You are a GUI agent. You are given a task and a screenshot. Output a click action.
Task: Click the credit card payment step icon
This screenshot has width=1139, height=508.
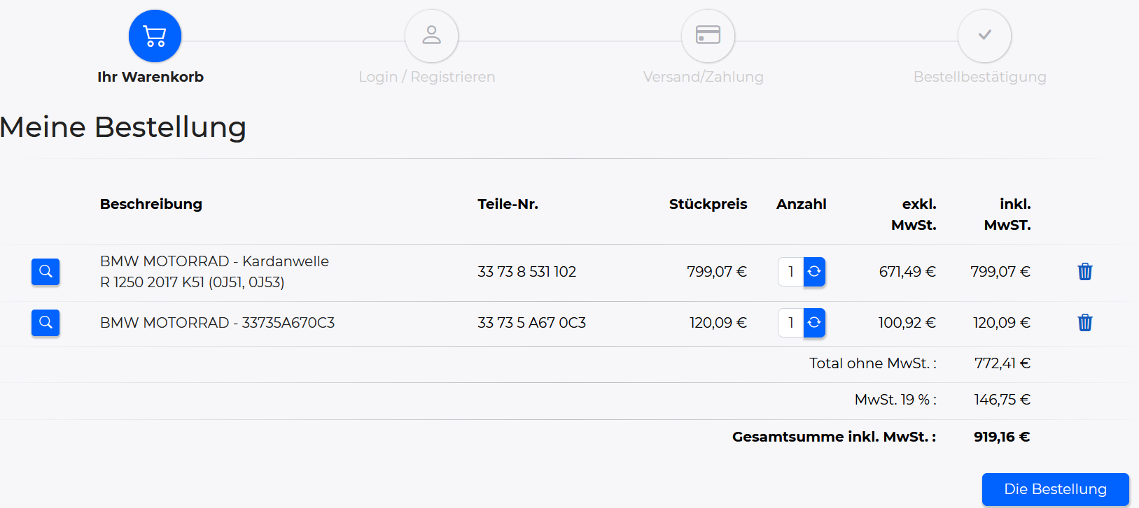708,36
